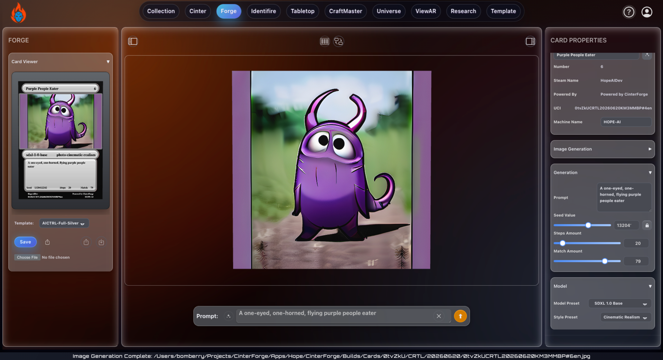Toggle the right sidebar panel icon
The width and height of the screenshot is (663, 360).
click(x=530, y=41)
